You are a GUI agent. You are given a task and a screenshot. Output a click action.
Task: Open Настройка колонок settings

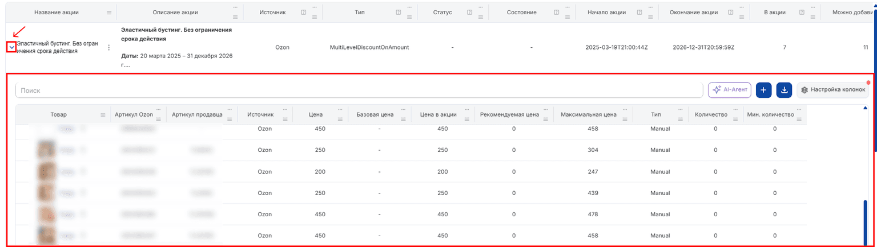833,90
